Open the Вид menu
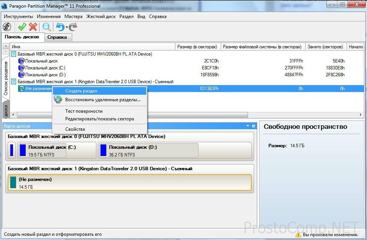 (141, 16)
